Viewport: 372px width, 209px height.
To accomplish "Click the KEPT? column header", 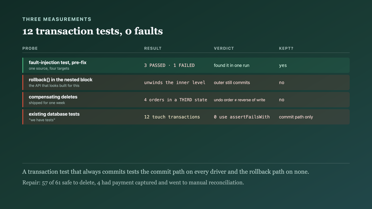I will tap(286, 48).
